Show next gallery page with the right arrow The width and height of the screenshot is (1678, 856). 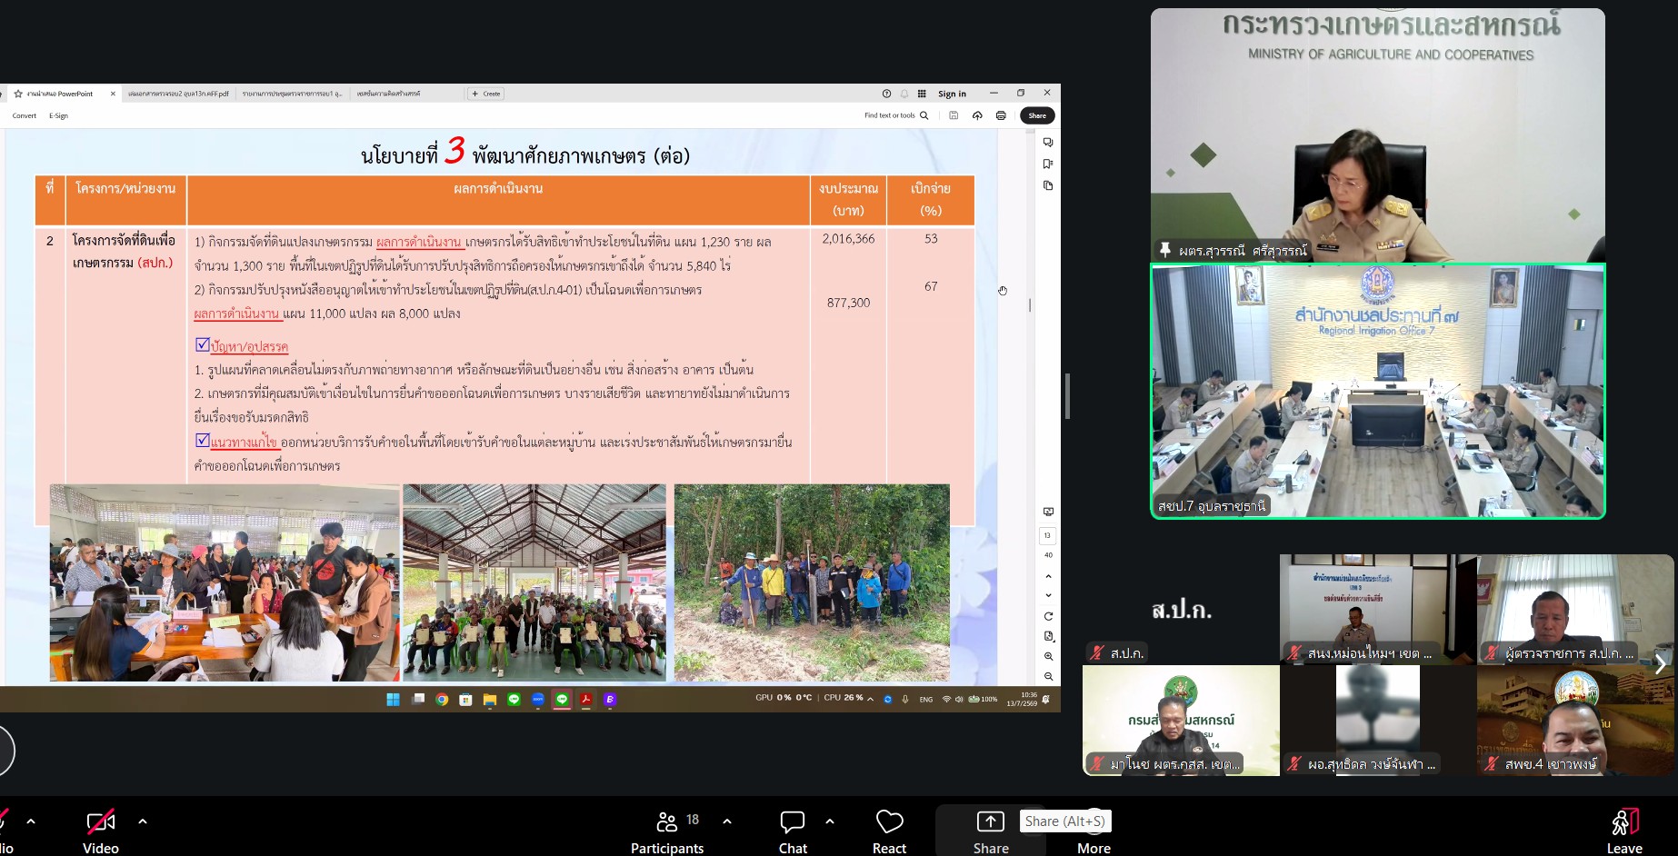(1660, 664)
